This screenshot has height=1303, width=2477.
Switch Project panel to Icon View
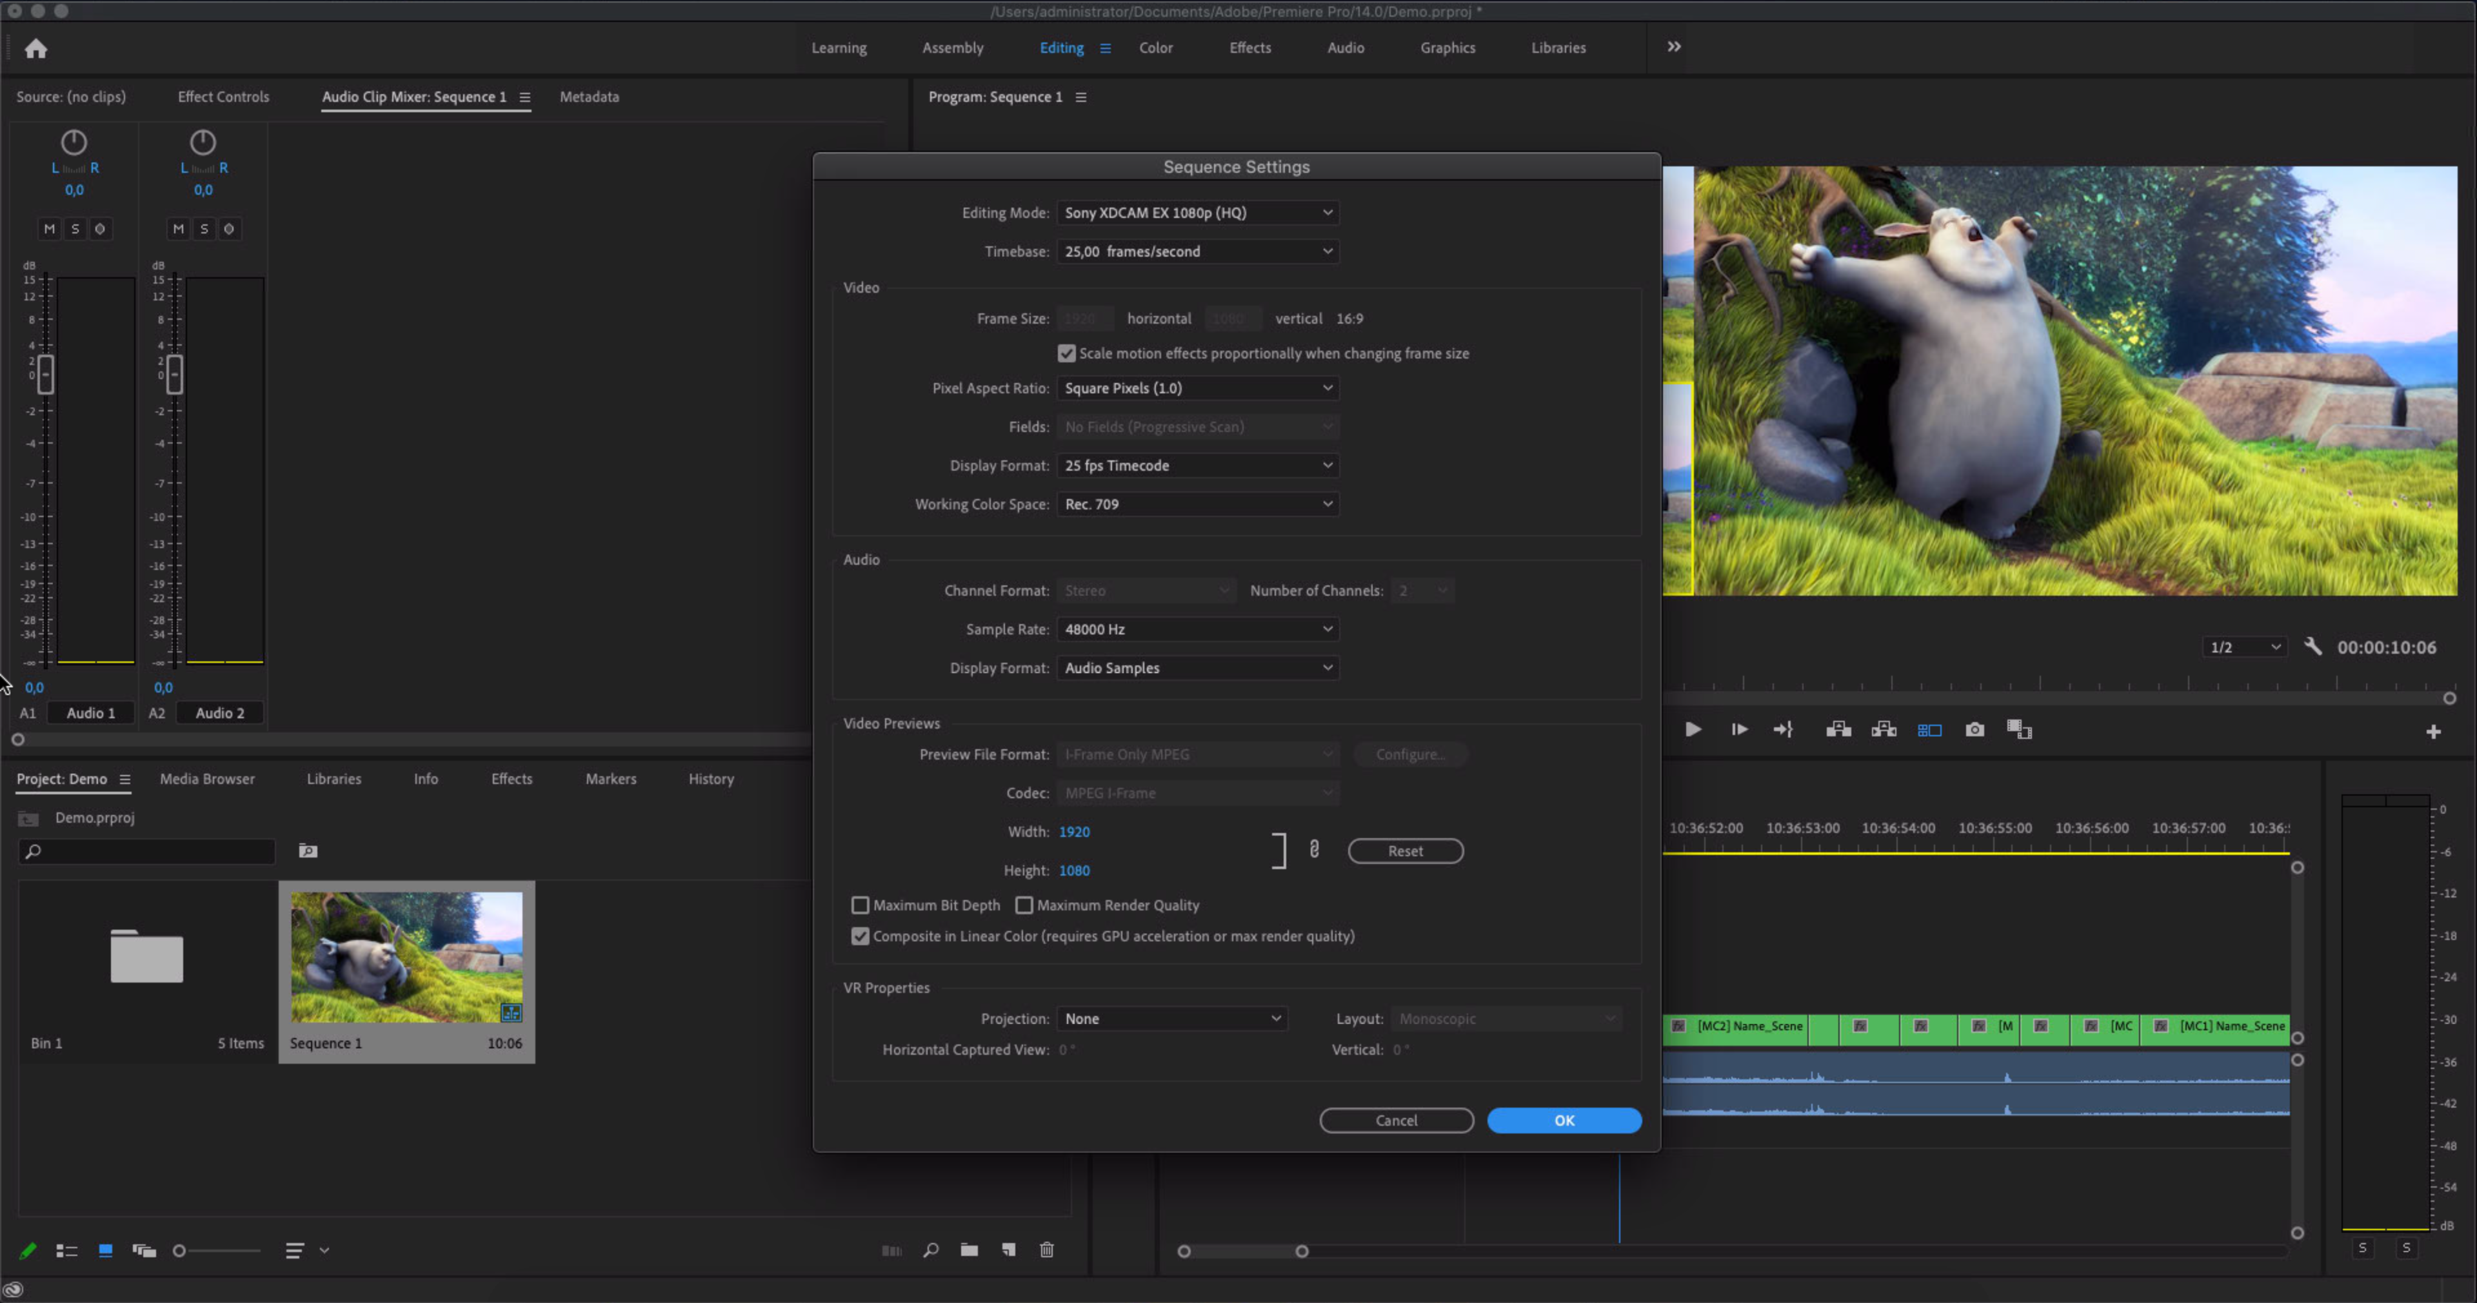(106, 1250)
